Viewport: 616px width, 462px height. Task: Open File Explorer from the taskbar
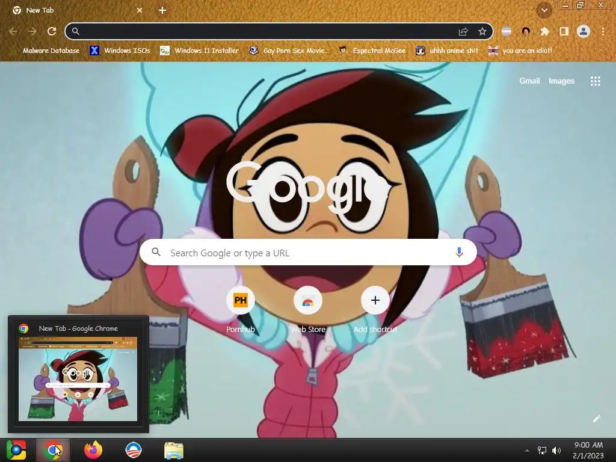pos(173,450)
